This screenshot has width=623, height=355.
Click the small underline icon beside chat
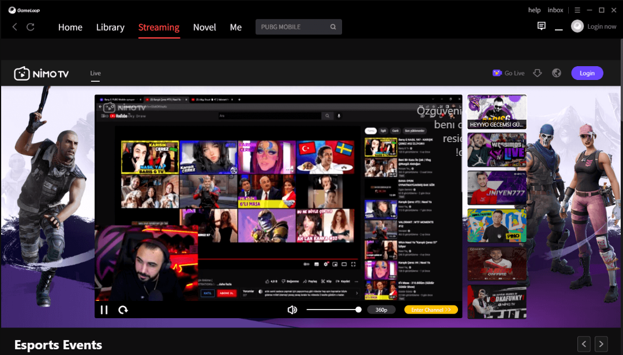tap(558, 29)
